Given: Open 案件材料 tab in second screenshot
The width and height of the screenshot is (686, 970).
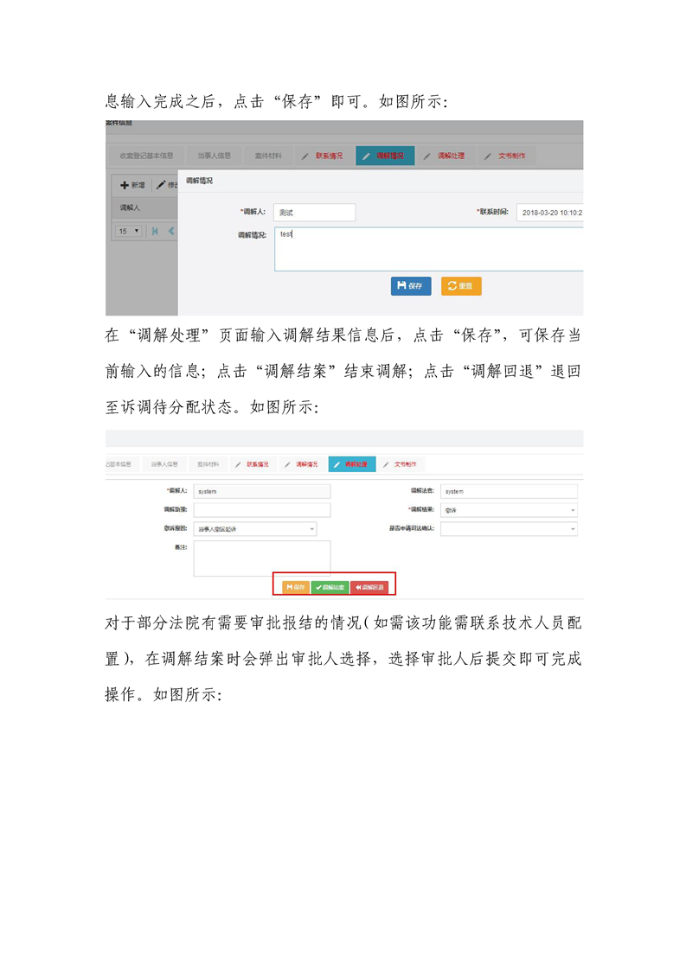Looking at the screenshot, I should 208,464.
